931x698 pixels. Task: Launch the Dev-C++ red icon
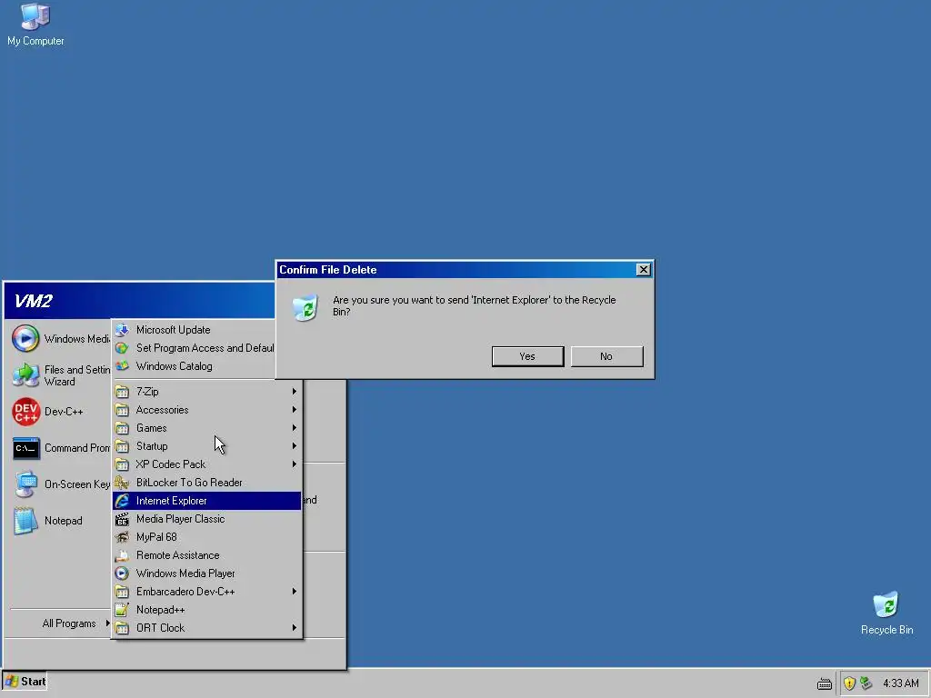coord(25,412)
